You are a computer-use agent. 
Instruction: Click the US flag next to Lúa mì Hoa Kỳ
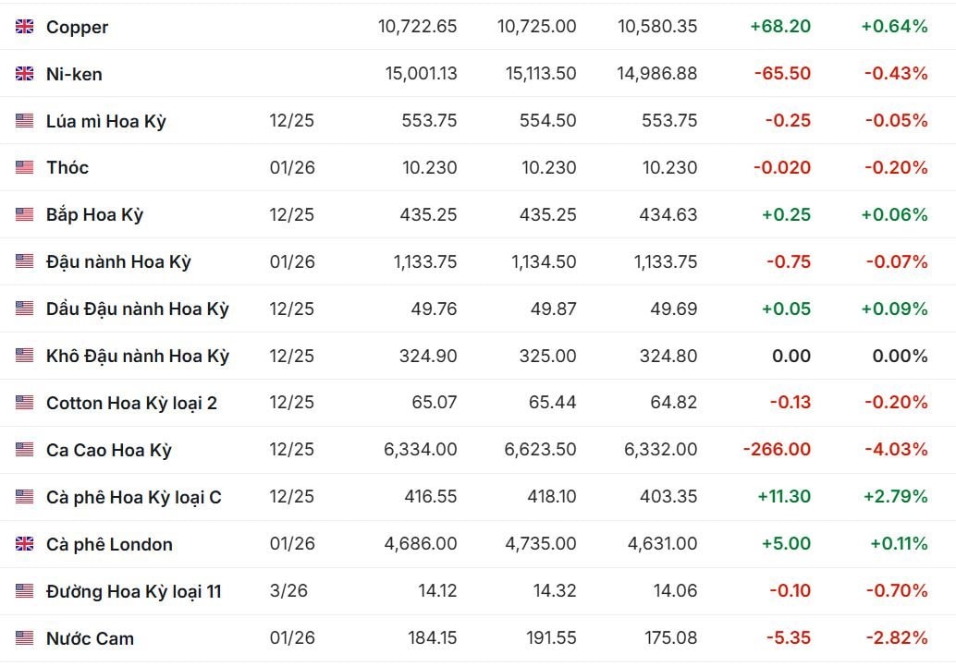point(25,121)
